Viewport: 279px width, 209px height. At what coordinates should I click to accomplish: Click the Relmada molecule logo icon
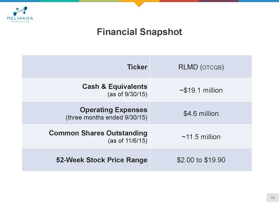click(x=20, y=10)
